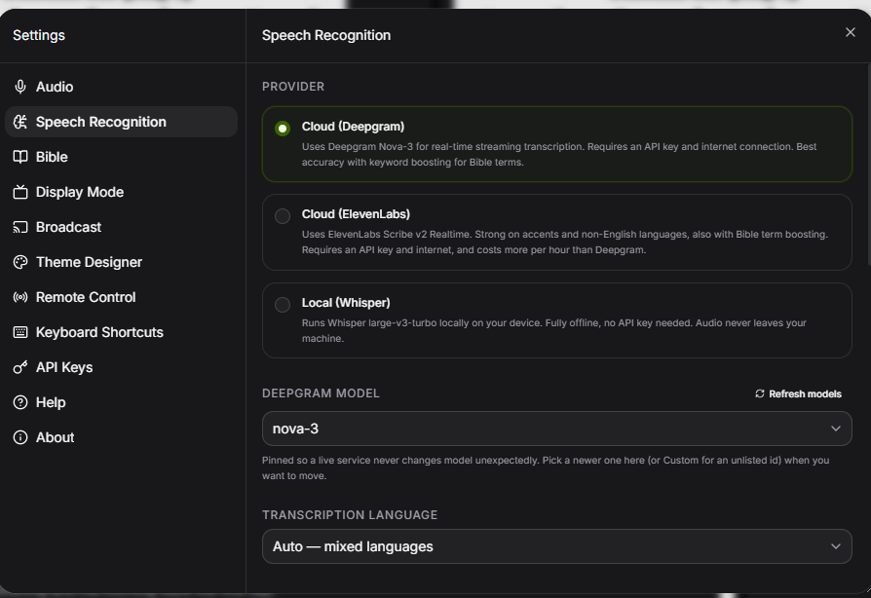Viewport: 871px width, 598px height.
Task: Select the Cloud (ElevenLabs) radio button
Action: click(283, 216)
